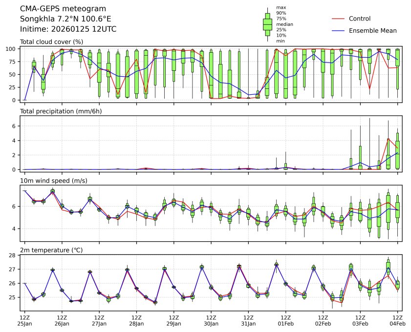Image resolution: width=411 pixels, height=332 pixels.
Task: Click the "max" label in box-plot legend
Action: coord(281,7)
